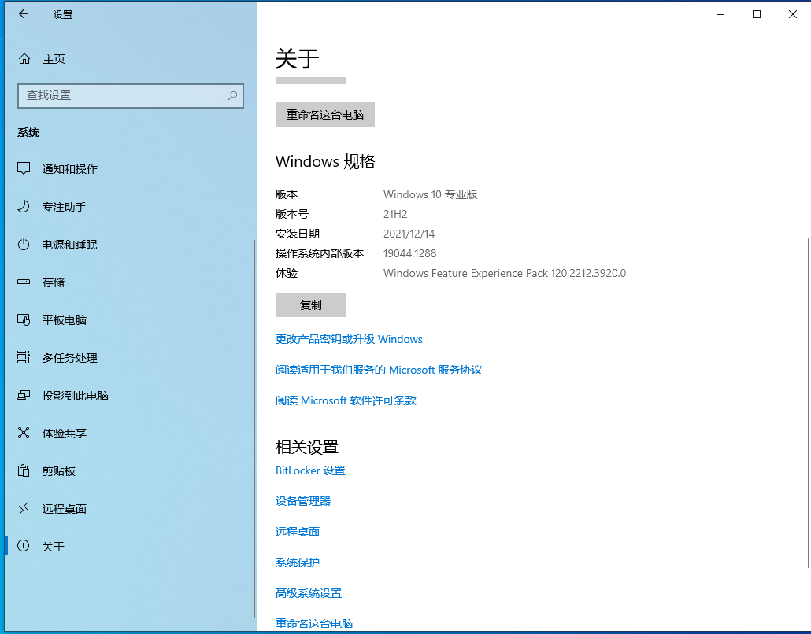The height and width of the screenshot is (634, 811).
Task: Click the 剪贴板 clipboard icon
Action: [x=24, y=470]
